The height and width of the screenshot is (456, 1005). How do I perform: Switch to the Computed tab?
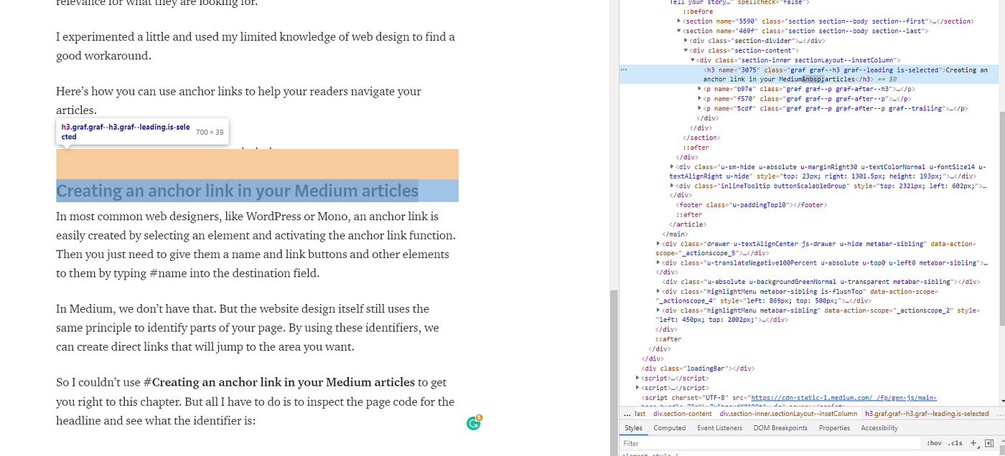tap(669, 427)
